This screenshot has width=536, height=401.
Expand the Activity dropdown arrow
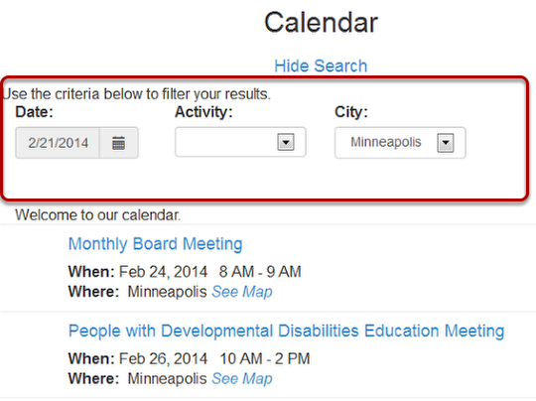(x=286, y=142)
